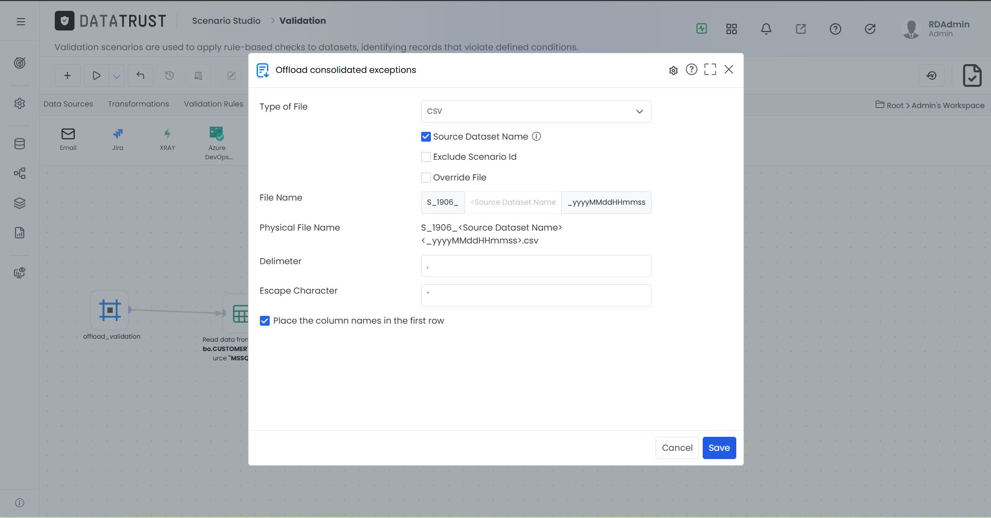Image resolution: width=991 pixels, height=518 pixels.
Task: Click the _yyyyMMddHHmmss suffix field
Action: pyautogui.click(x=606, y=202)
